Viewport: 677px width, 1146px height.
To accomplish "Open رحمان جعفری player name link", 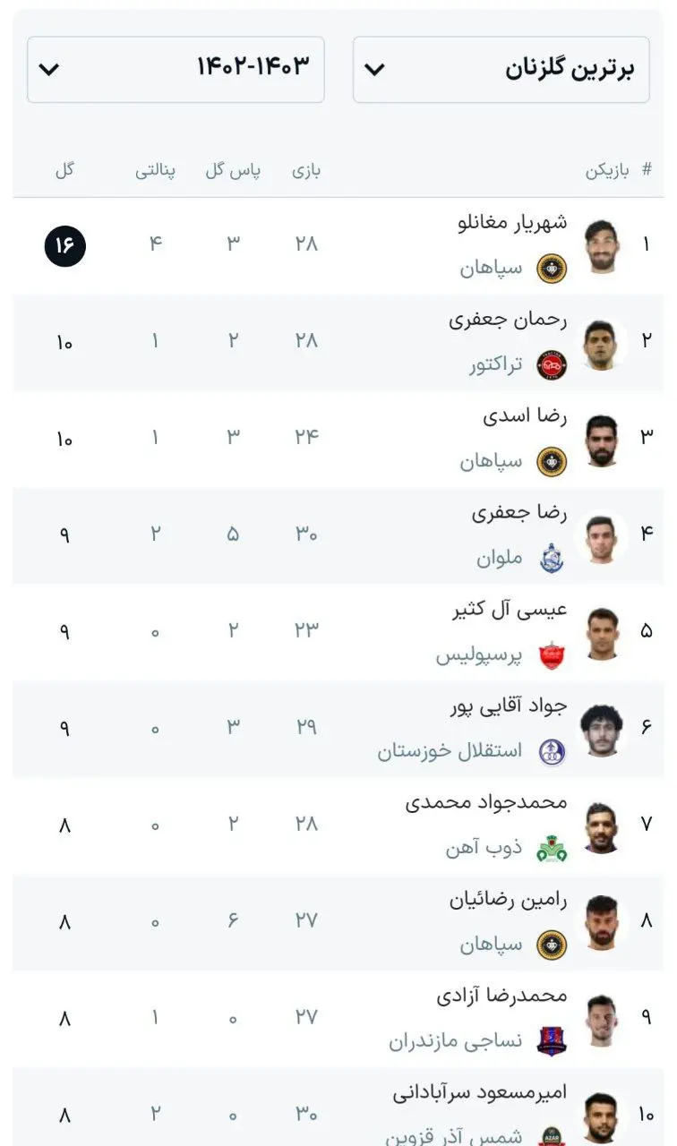I will pos(508,320).
